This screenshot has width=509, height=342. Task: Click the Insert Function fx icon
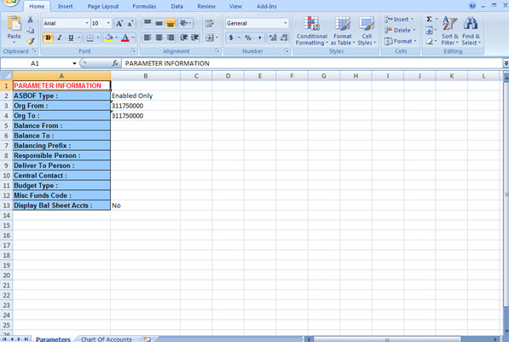tap(115, 63)
